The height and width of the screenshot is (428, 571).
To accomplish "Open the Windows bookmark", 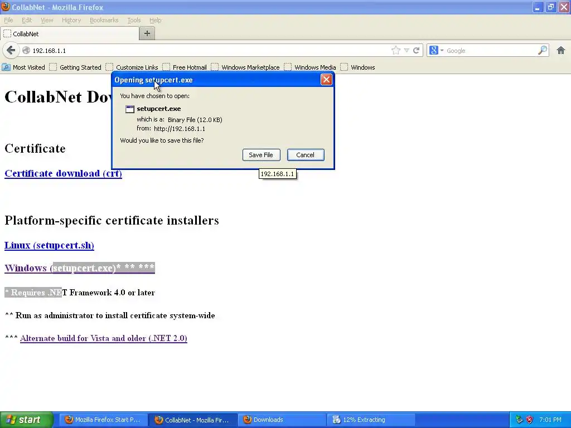I will coord(357,67).
